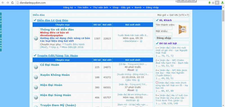The image size is (225, 107).
Task: Open page 88 of Hào môn thịnh sủng topic
Action: [172, 91]
